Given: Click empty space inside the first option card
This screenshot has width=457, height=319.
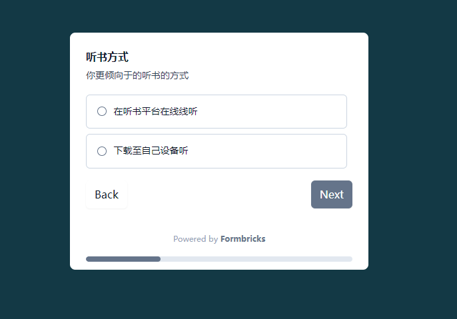Looking at the screenshot, I should point(280,111).
